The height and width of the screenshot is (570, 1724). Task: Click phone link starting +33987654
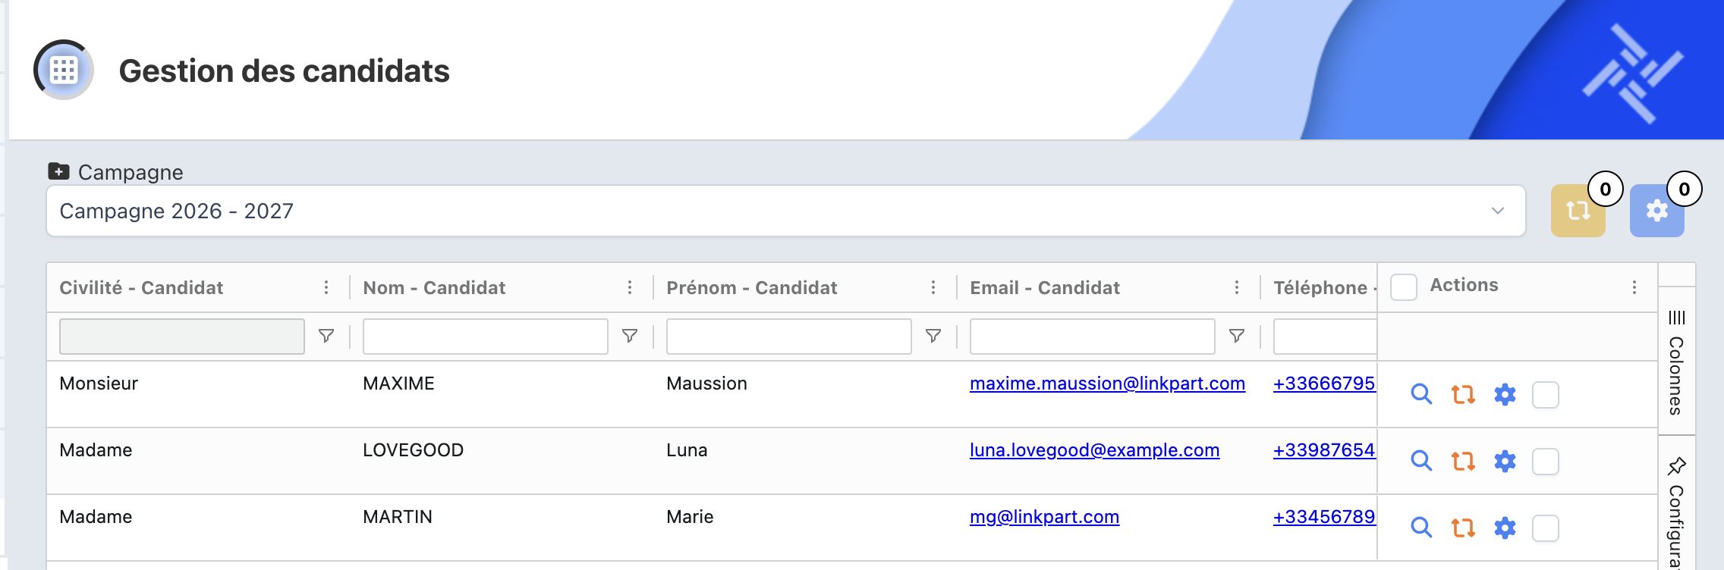[1324, 450]
